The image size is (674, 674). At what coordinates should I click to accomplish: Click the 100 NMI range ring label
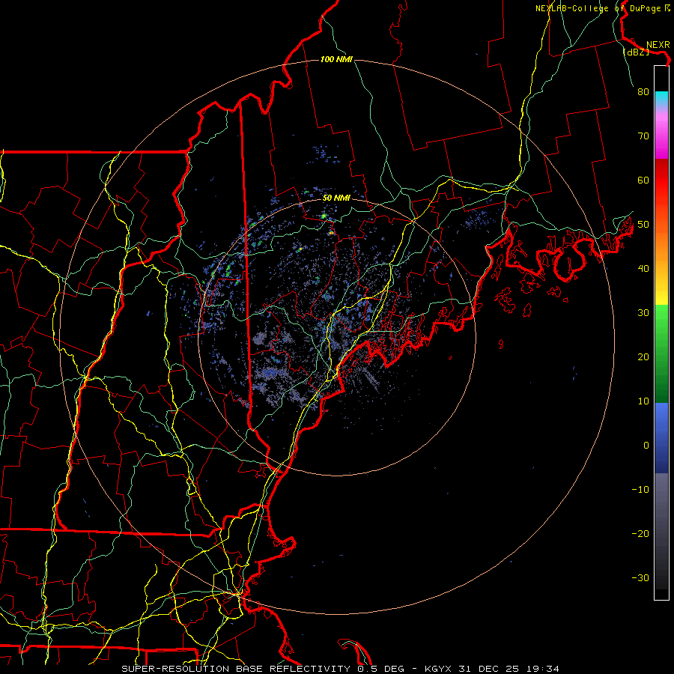click(x=336, y=59)
